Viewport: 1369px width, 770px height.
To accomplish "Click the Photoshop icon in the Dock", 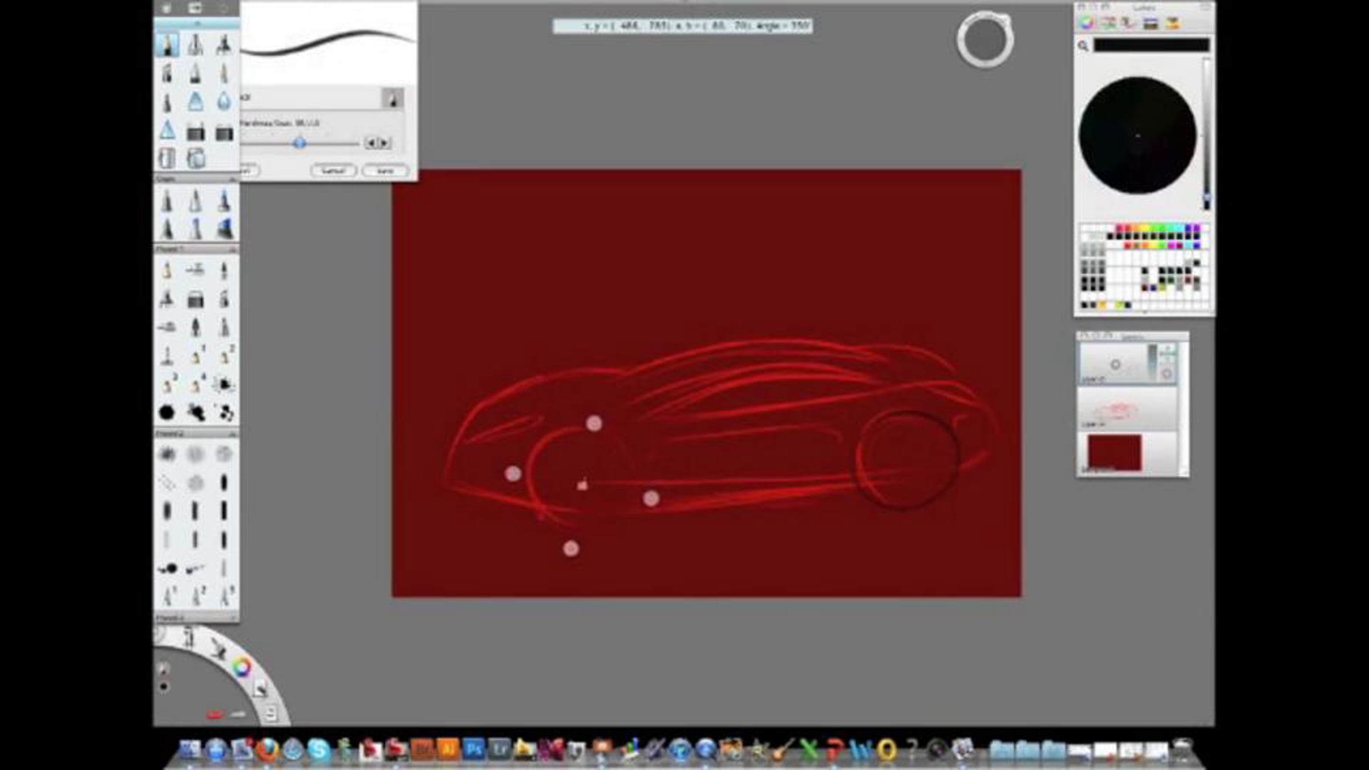I will (473, 749).
